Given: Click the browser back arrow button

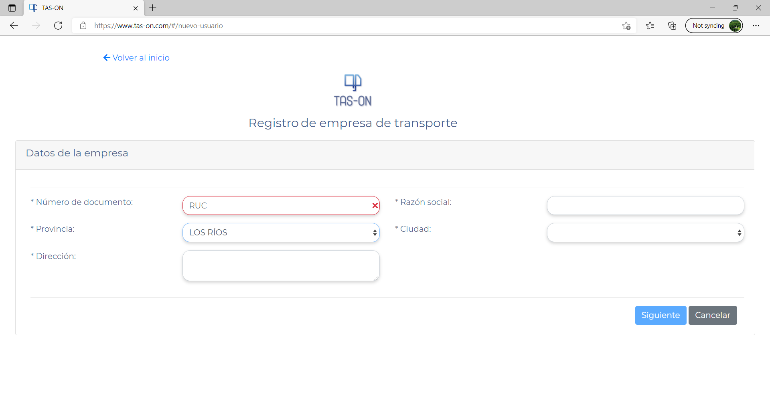Looking at the screenshot, I should pos(14,26).
